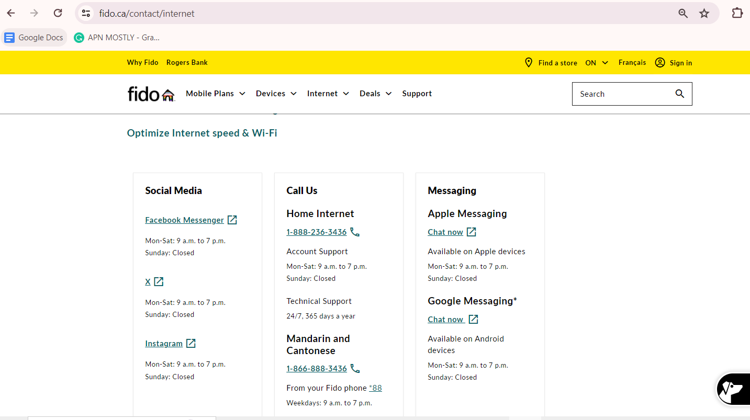The image size is (750, 420).
Task: Click the Find a store location pin icon
Action: [529, 62]
